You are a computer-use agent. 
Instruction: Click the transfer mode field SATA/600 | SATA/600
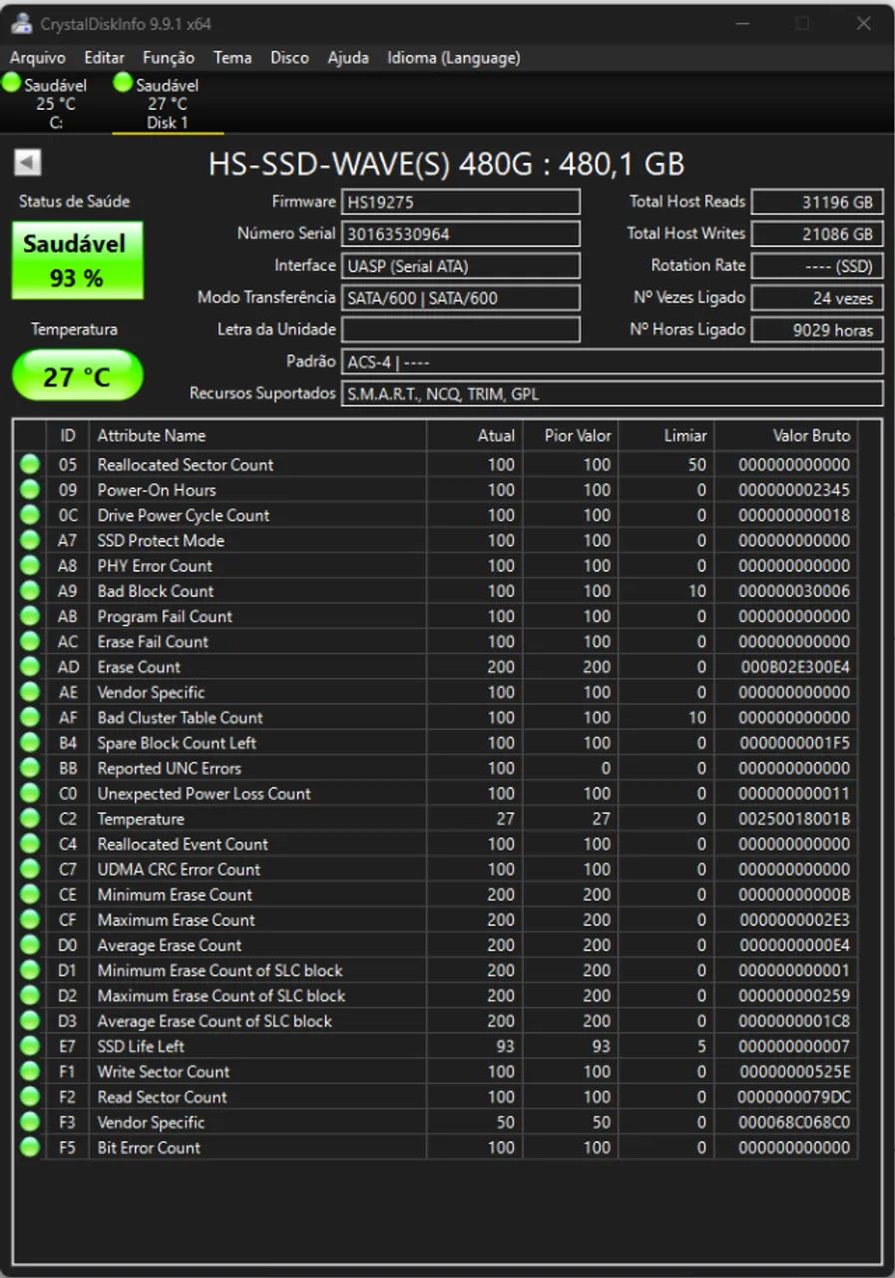[x=460, y=298]
